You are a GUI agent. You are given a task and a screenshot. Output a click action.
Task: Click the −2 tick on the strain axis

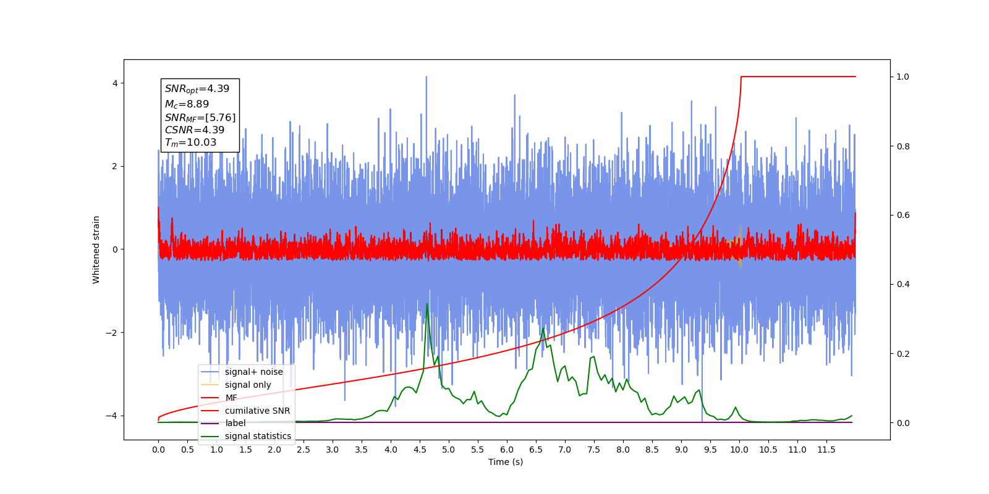(x=112, y=333)
